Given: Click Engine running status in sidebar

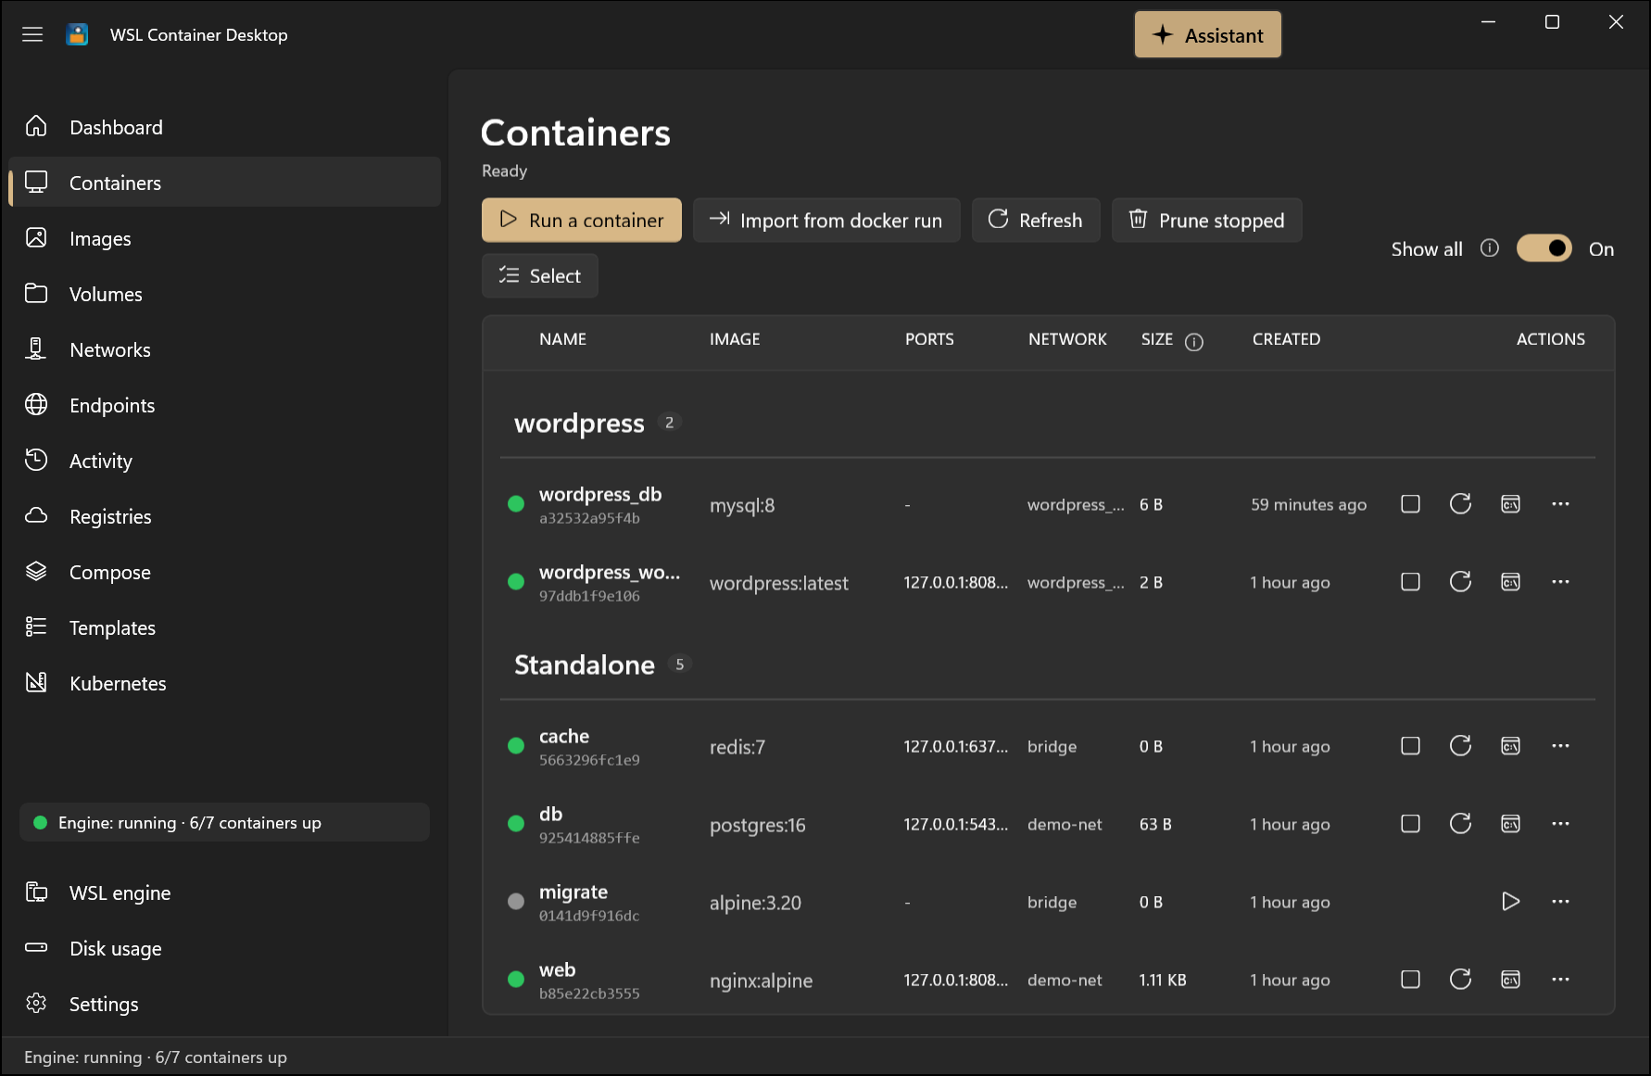Looking at the screenshot, I should coord(224,822).
